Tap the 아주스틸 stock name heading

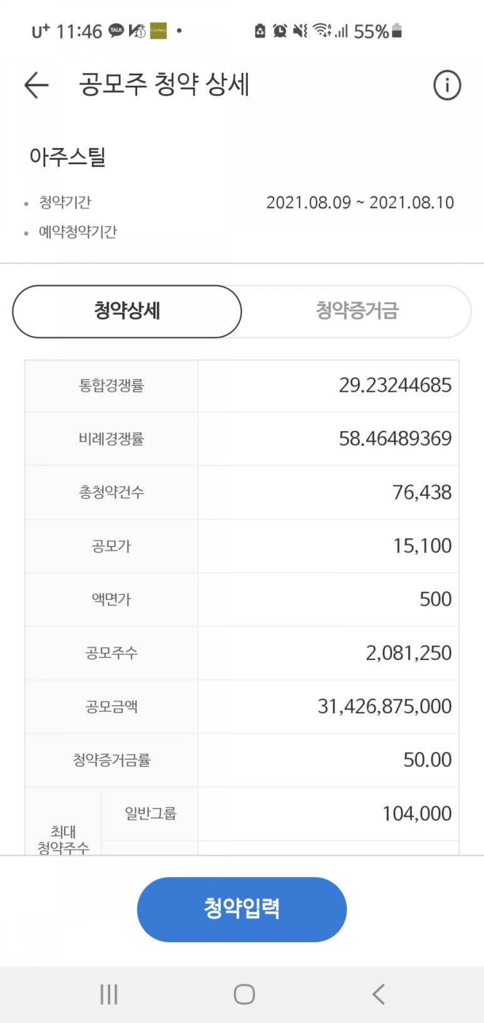68,157
